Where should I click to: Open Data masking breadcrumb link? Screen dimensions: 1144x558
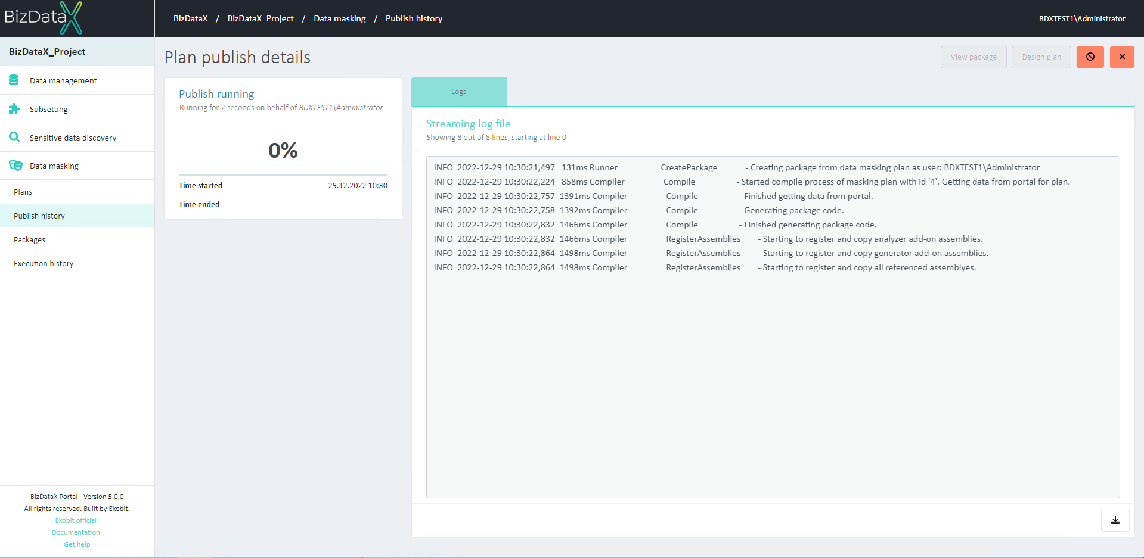[x=340, y=18]
